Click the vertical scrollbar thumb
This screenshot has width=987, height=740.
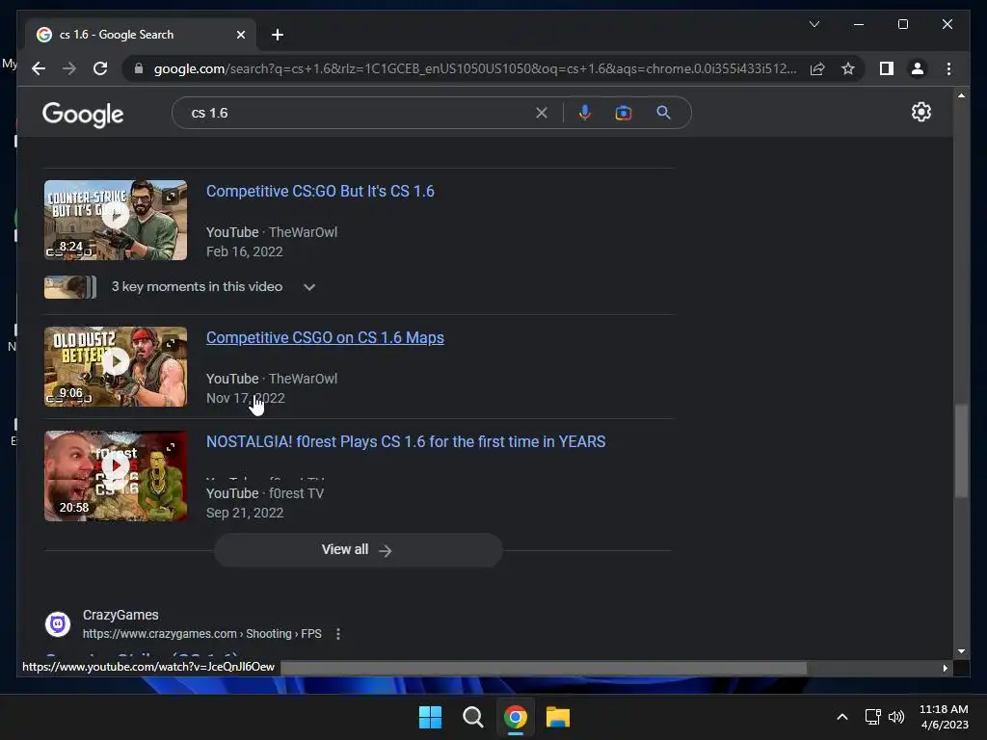(x=961, y=451)
